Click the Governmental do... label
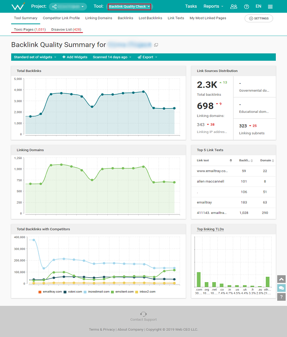 coord(254,90)
